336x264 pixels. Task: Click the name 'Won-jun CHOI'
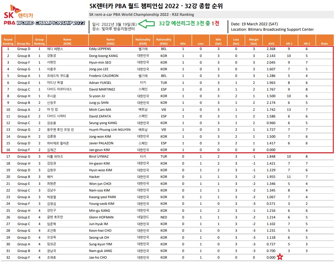(x=100, y=184)
